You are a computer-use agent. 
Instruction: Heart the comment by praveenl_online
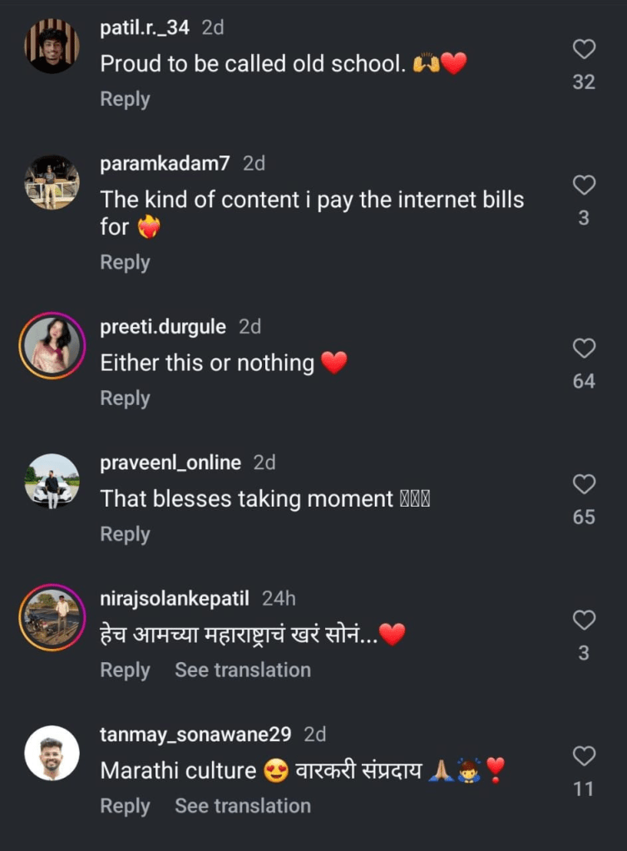pyautogui.click(x=585, y=483)
